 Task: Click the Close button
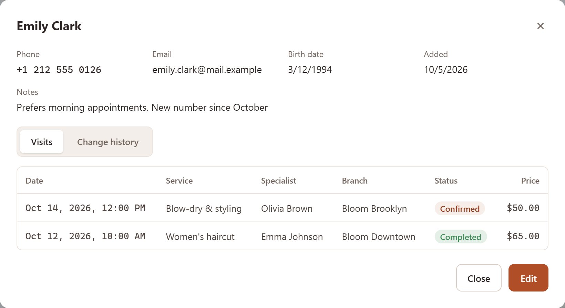pos(479,278)
